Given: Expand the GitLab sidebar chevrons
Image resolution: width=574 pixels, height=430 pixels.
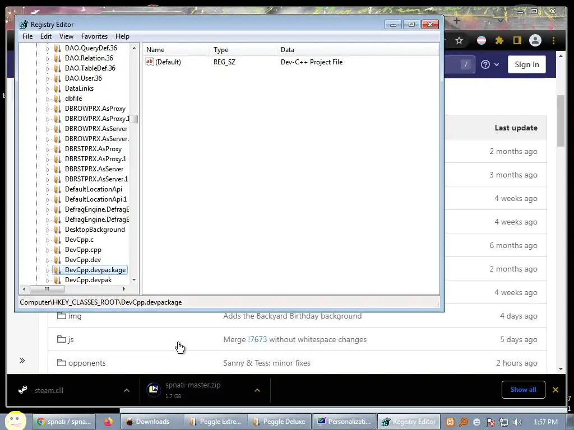Looking at the screenshot, I should (x=22, y=361).
